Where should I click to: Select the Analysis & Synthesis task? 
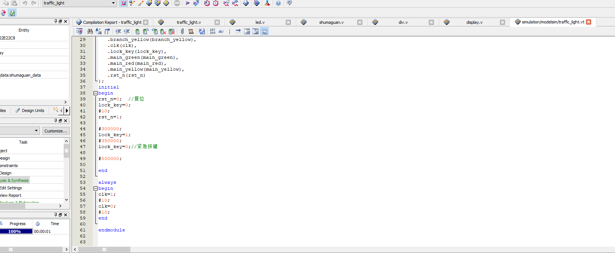tap(15, 180)
